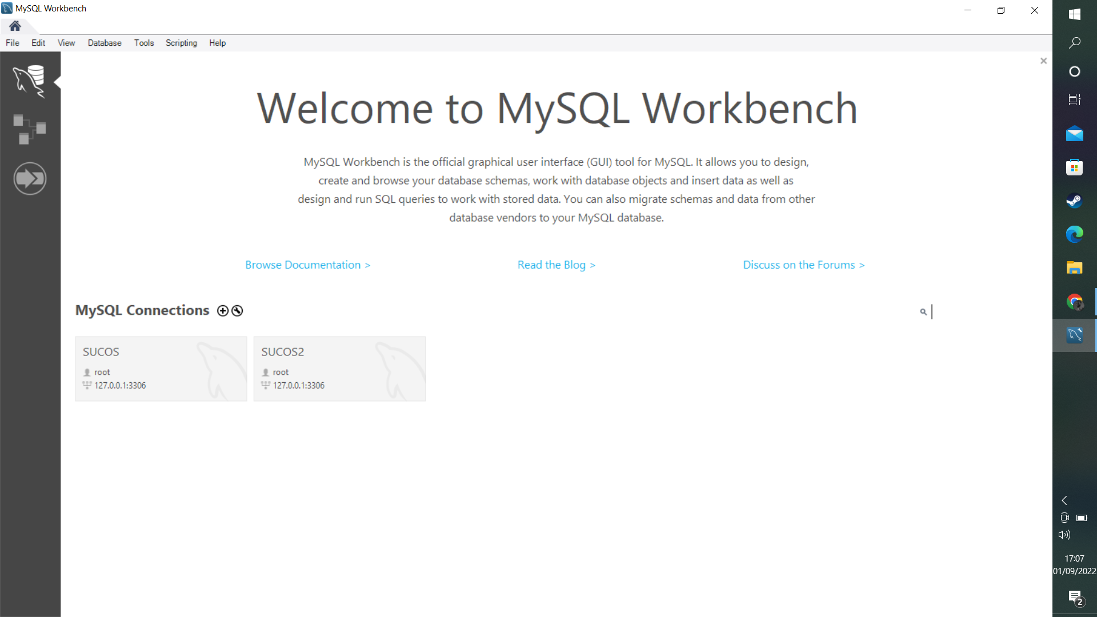Open the Edit menu
Image resolution: width=1097 pixels, height=617 pixels.
(38, 43)
